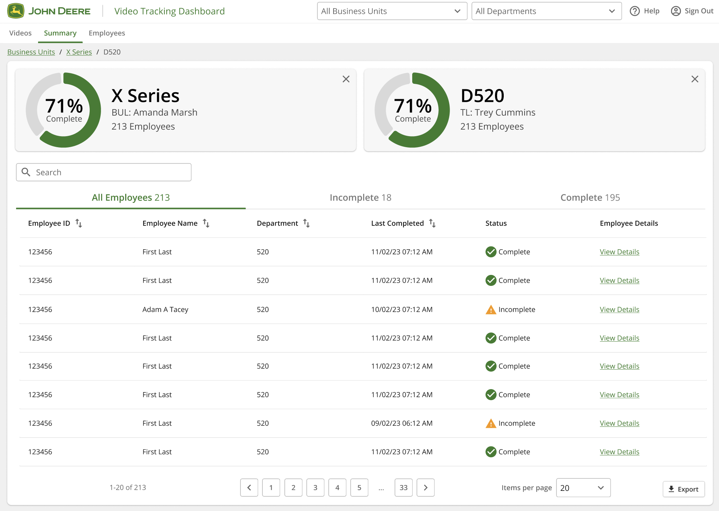The width and height of the screenshot is (719, 511).
Task: Go to page 3
Action: (315, 488)
